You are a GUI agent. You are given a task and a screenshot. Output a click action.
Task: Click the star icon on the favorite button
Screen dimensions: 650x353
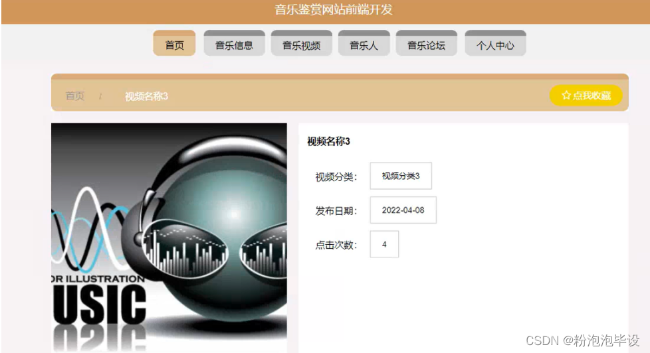click(x=566, y=96)
